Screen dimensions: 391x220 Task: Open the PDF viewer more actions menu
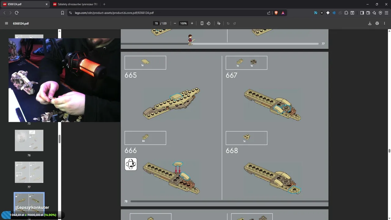(384, 23)
